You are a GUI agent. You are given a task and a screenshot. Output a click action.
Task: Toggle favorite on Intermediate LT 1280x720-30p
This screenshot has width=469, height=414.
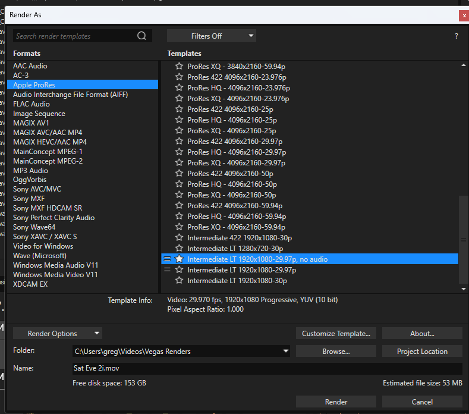(x=179, y=249)
